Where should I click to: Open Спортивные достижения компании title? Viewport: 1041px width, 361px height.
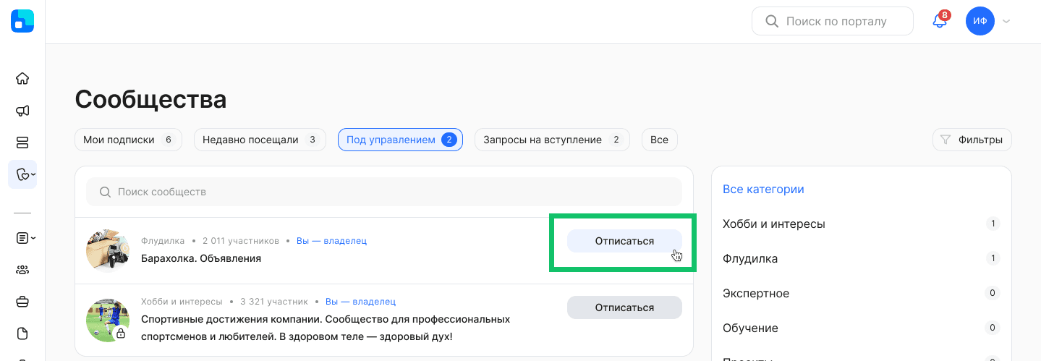click(x=326, y=328)
